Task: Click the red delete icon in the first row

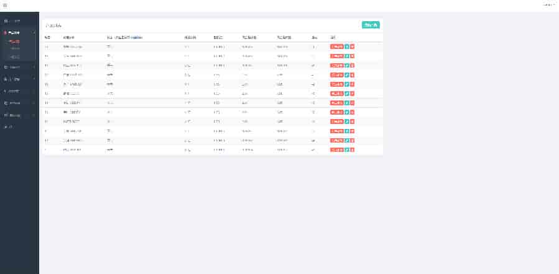Action: point(353,46)
